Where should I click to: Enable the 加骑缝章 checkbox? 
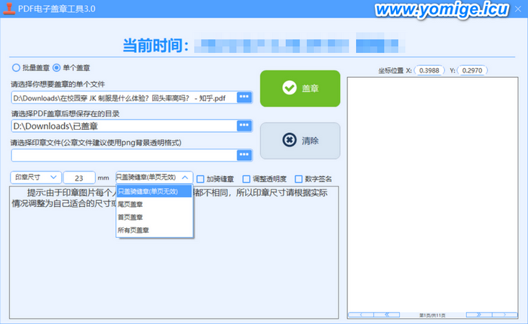click(201, 179)
